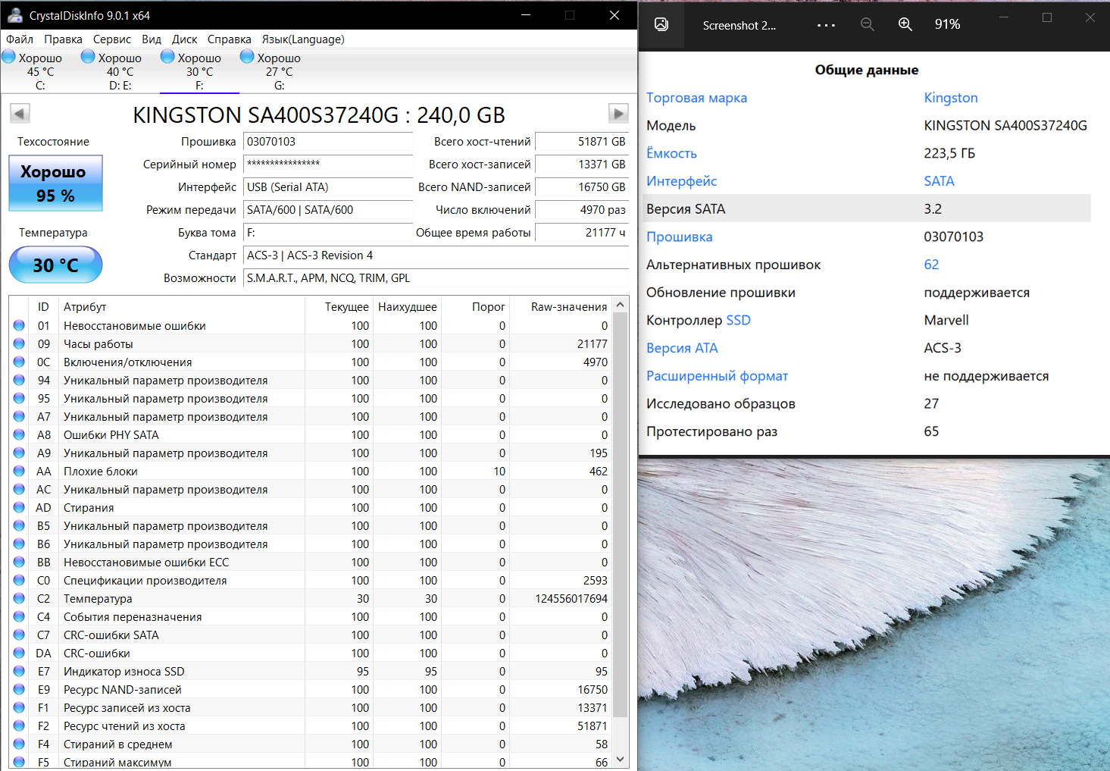Screen dimensions: 1110x771
Task: Click the firmware field showing 03070103
Action: click(328, 142)
